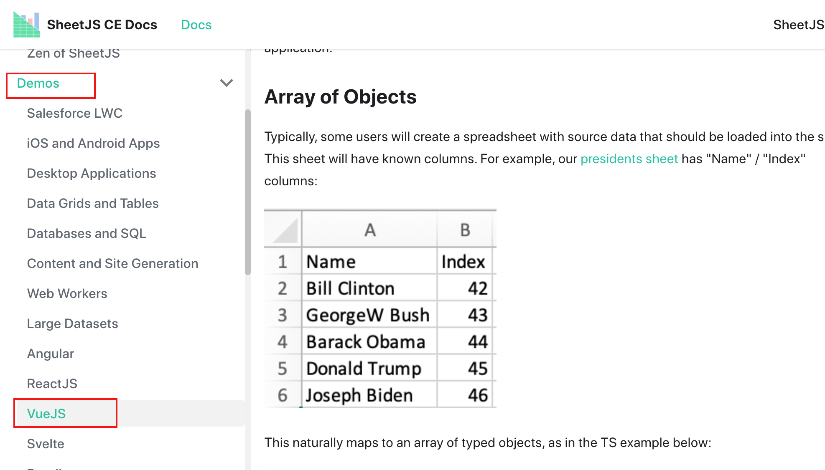Screen dimensions: 825x470
Task: Collapse the Demos section chevron
Action: pyautogui.click(x=226, y=83)
